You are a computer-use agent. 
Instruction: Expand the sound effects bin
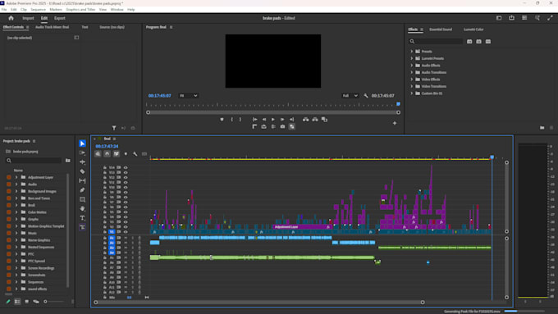point(16,289)
